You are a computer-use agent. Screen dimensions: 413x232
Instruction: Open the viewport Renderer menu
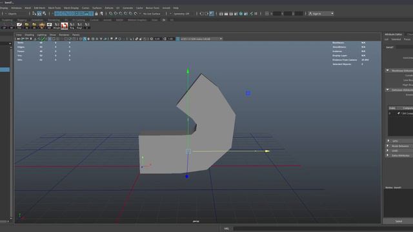tap(64, 35)
